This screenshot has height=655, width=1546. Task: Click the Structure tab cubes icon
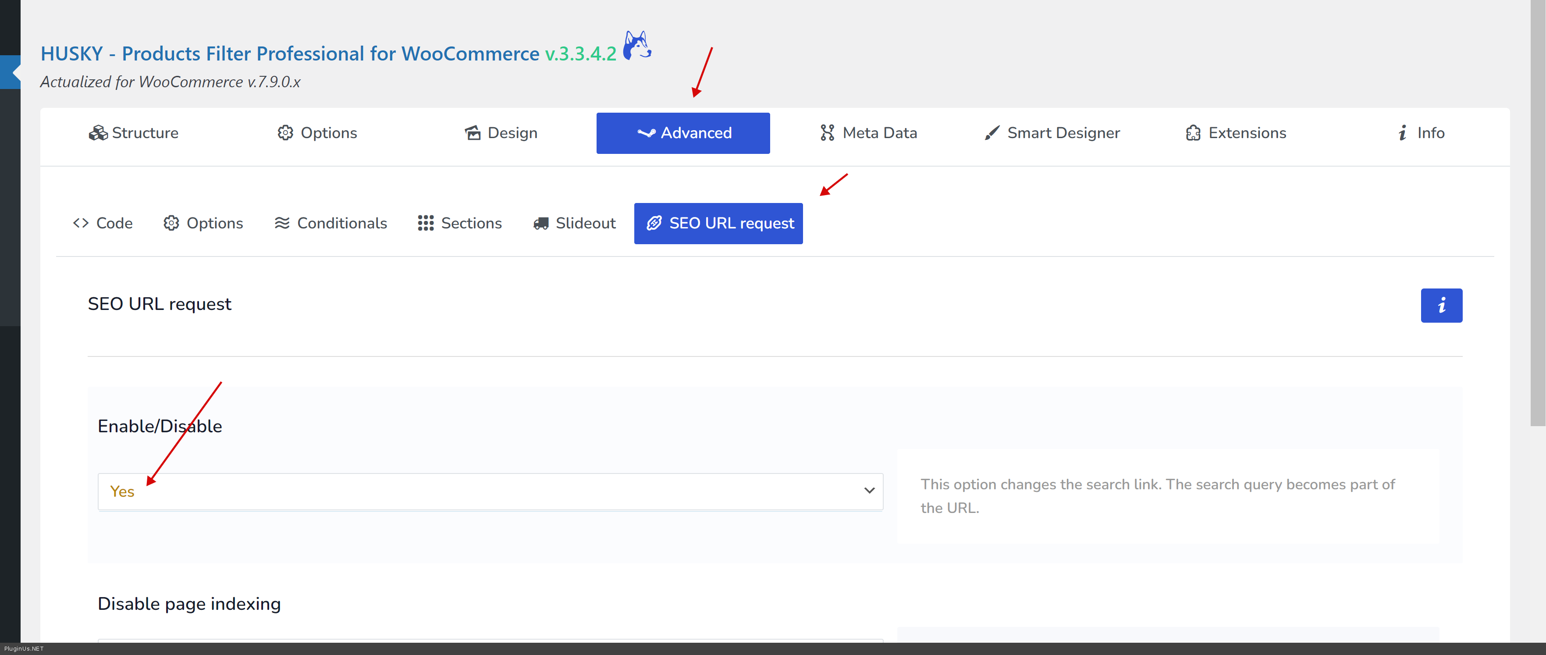pos(98,133)
